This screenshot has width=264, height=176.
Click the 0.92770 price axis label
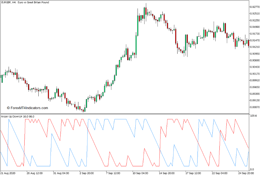(x=255, y=7)
